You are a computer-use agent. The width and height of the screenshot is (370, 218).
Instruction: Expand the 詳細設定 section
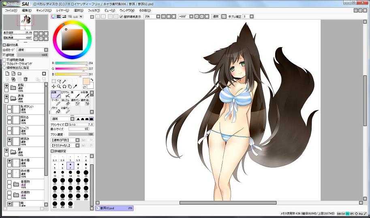click(52, 151)
